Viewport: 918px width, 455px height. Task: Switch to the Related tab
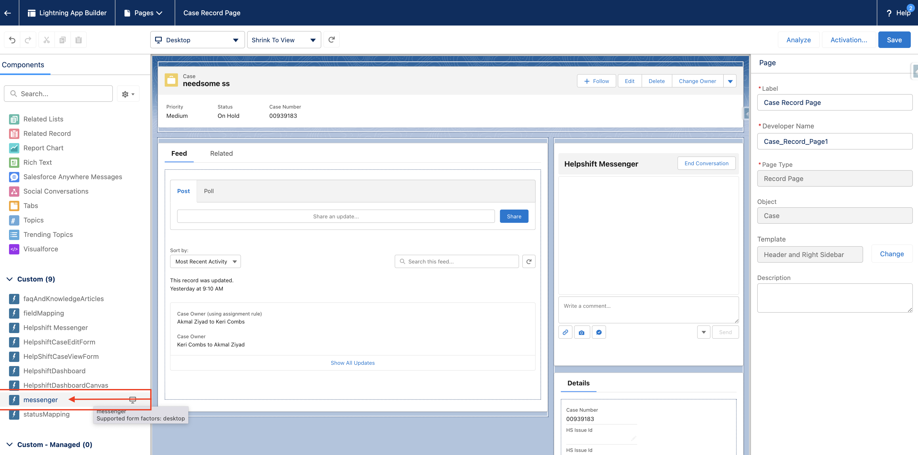coord(221,154)
